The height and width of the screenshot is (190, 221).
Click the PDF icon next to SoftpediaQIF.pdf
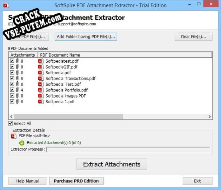pos(41,67)
